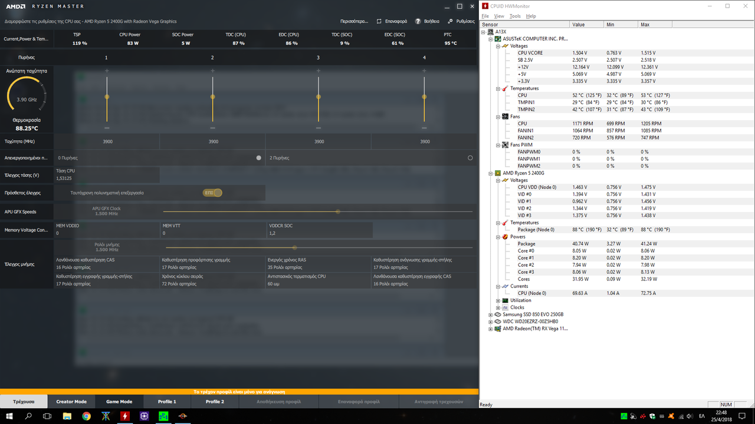This screenshot has width=755, height=424.
Task: Open Windows Start menu
Action: click(x=10, y=416)
